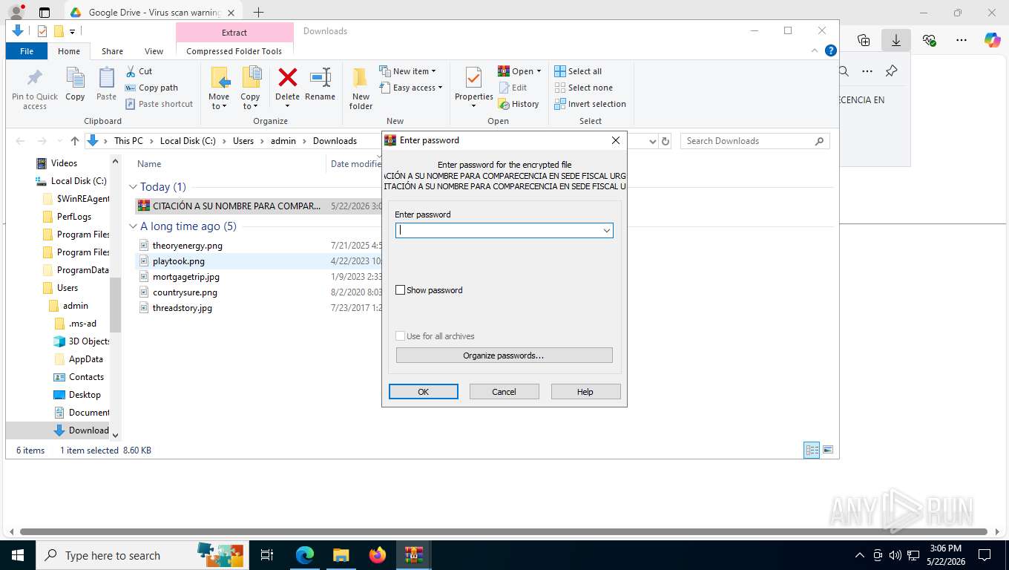Switch to large icons view layout
This screenshot has height=570, width=1009.
[x=828, y=450]
